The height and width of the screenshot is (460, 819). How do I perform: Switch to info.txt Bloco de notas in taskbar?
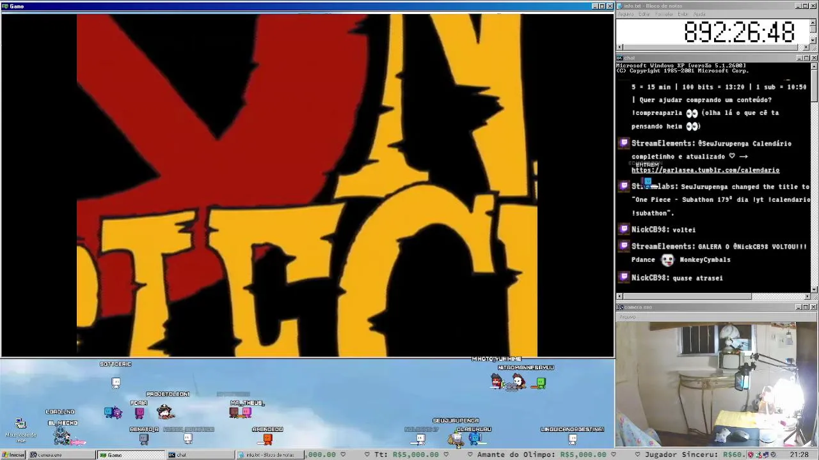[x=269, y=455]
